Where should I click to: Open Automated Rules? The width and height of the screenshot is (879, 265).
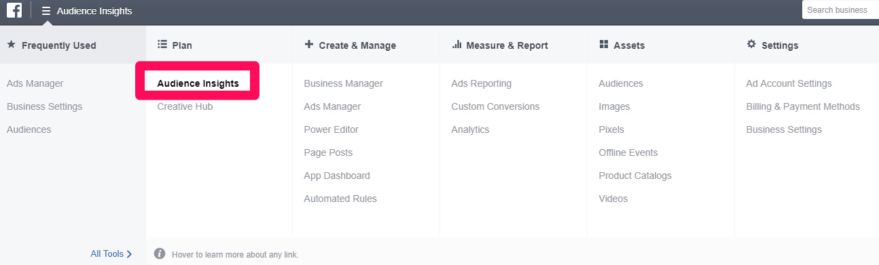click(x=340, y=199)
